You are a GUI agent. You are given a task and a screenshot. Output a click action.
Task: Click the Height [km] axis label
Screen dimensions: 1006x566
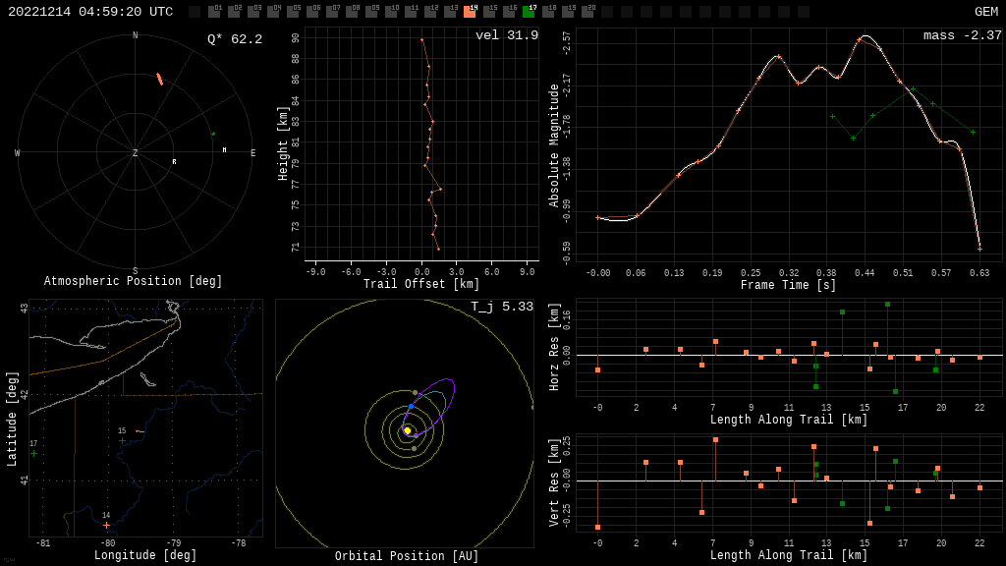[x=283, y=143]
